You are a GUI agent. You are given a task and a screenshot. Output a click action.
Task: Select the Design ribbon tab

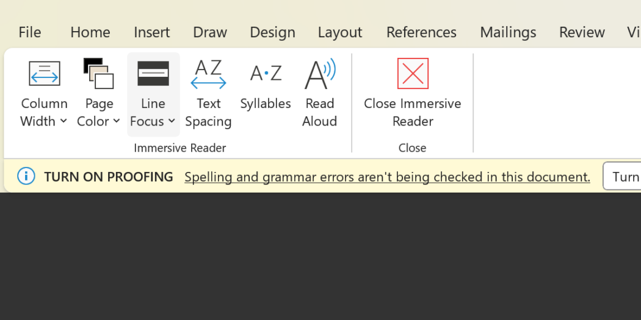272,32
